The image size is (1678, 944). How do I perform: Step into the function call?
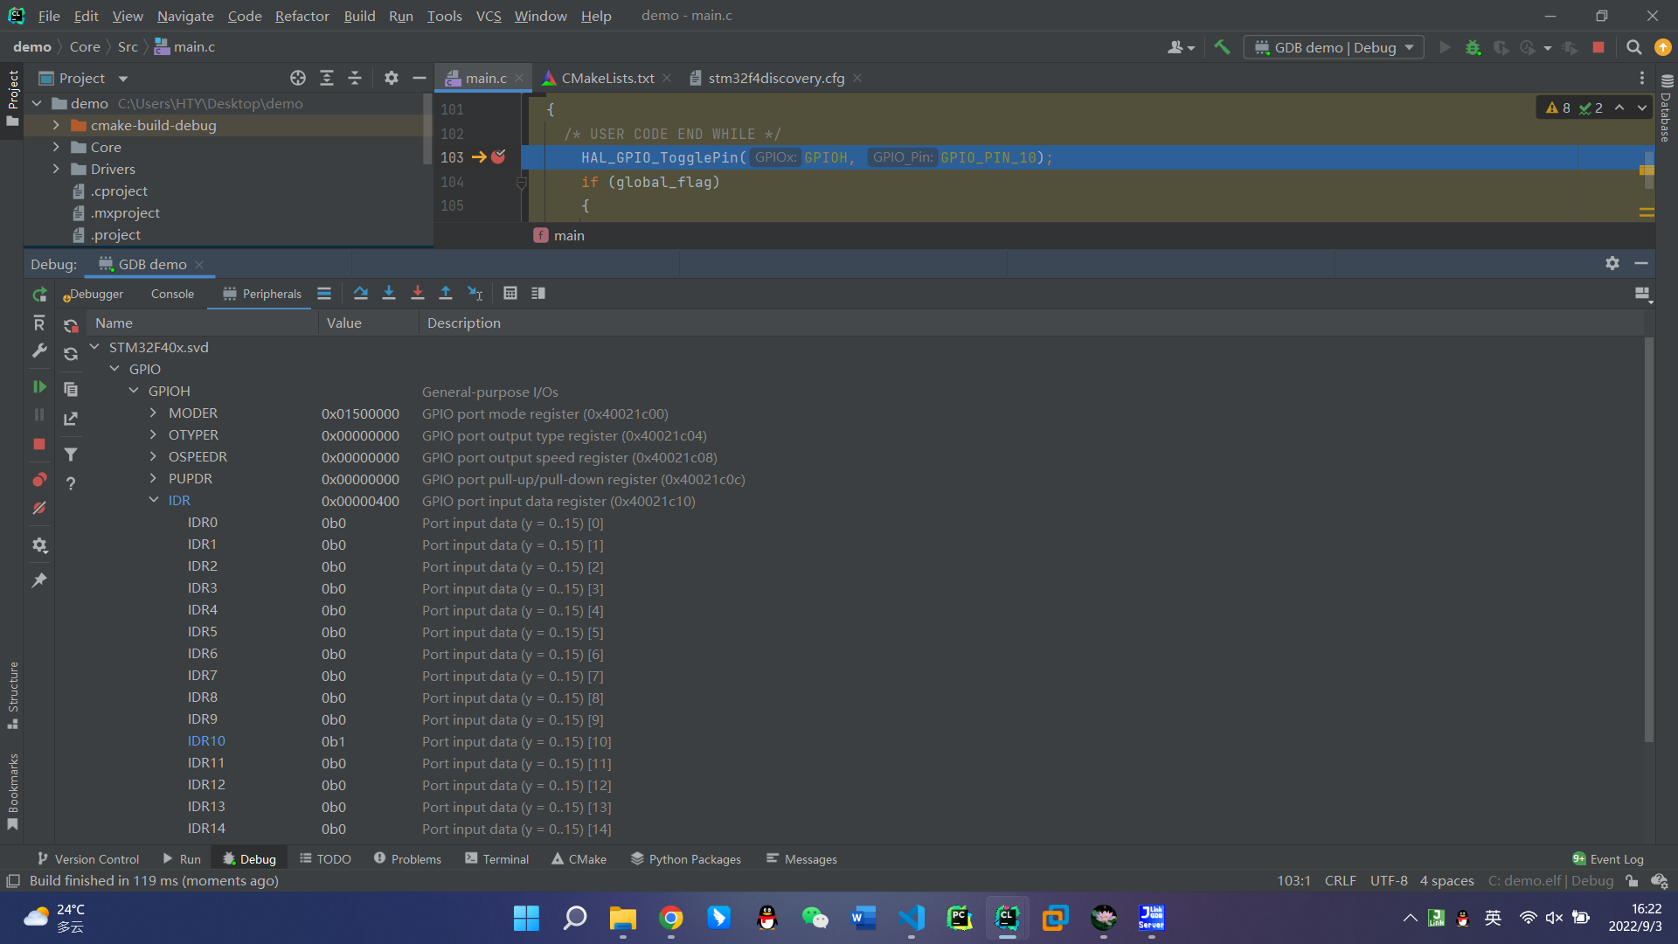389,294
